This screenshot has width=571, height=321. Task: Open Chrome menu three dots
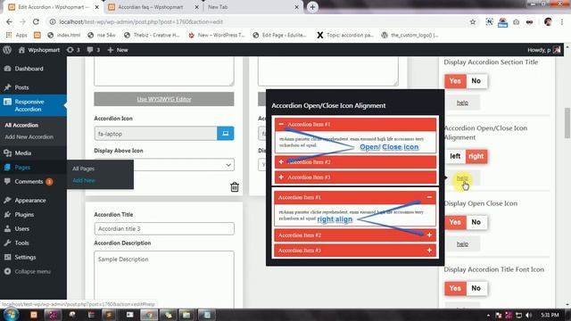click(x=563, y=21)
